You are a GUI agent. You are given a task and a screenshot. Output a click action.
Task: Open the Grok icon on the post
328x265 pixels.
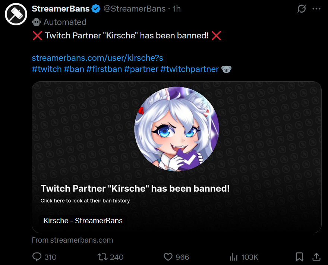pos(301,9)
